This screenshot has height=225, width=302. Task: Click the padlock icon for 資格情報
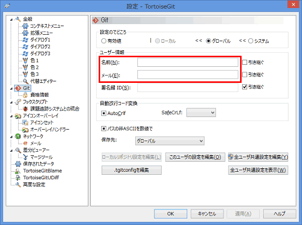pyautogui.click(x=25, y=95)
